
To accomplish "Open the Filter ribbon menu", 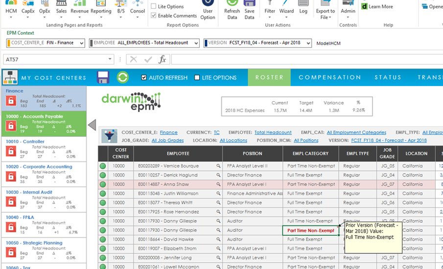I will (270, 10).
